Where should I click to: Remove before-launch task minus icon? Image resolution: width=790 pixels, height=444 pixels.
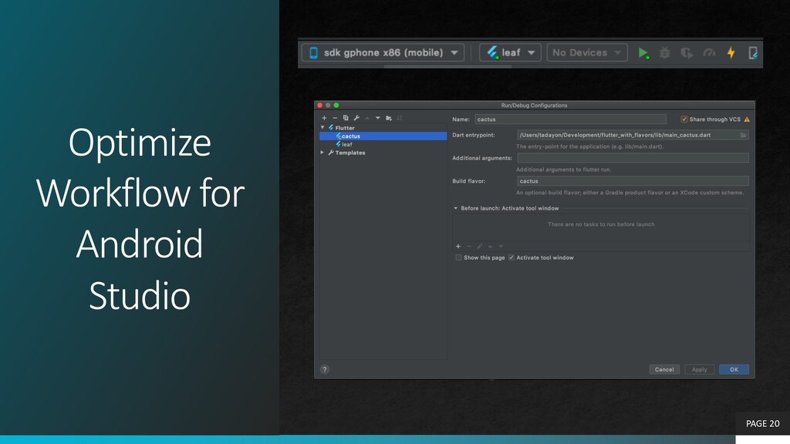(x=468, y=247)
